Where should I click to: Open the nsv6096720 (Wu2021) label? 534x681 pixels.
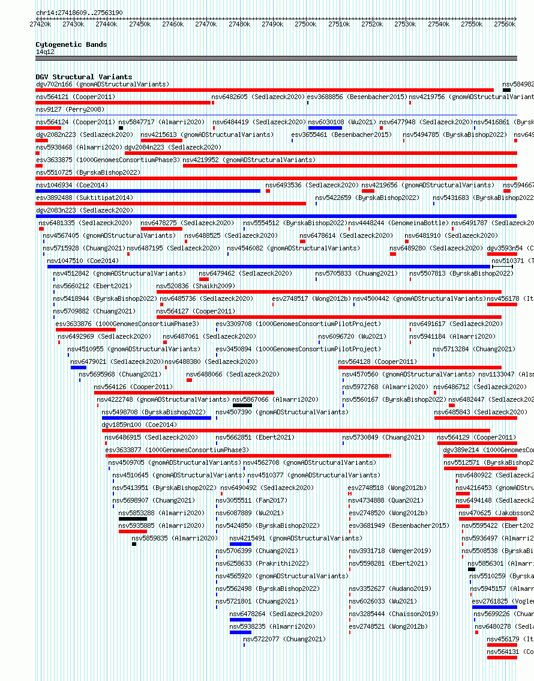click(x=352, y=336)
